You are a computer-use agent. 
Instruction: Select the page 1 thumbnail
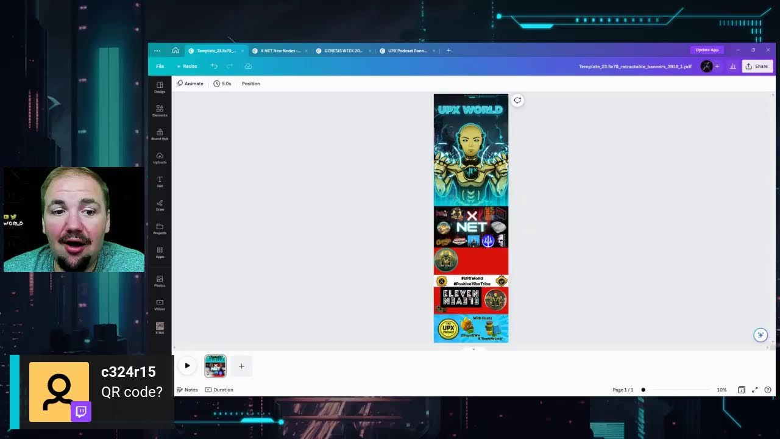click(x=215, y=366)
